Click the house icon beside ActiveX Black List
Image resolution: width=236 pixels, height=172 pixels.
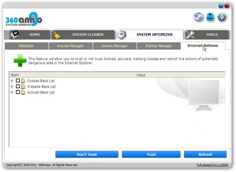(23, 92)
